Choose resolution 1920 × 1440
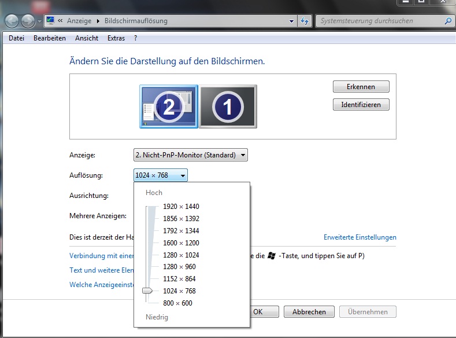 tap(181, 207)
